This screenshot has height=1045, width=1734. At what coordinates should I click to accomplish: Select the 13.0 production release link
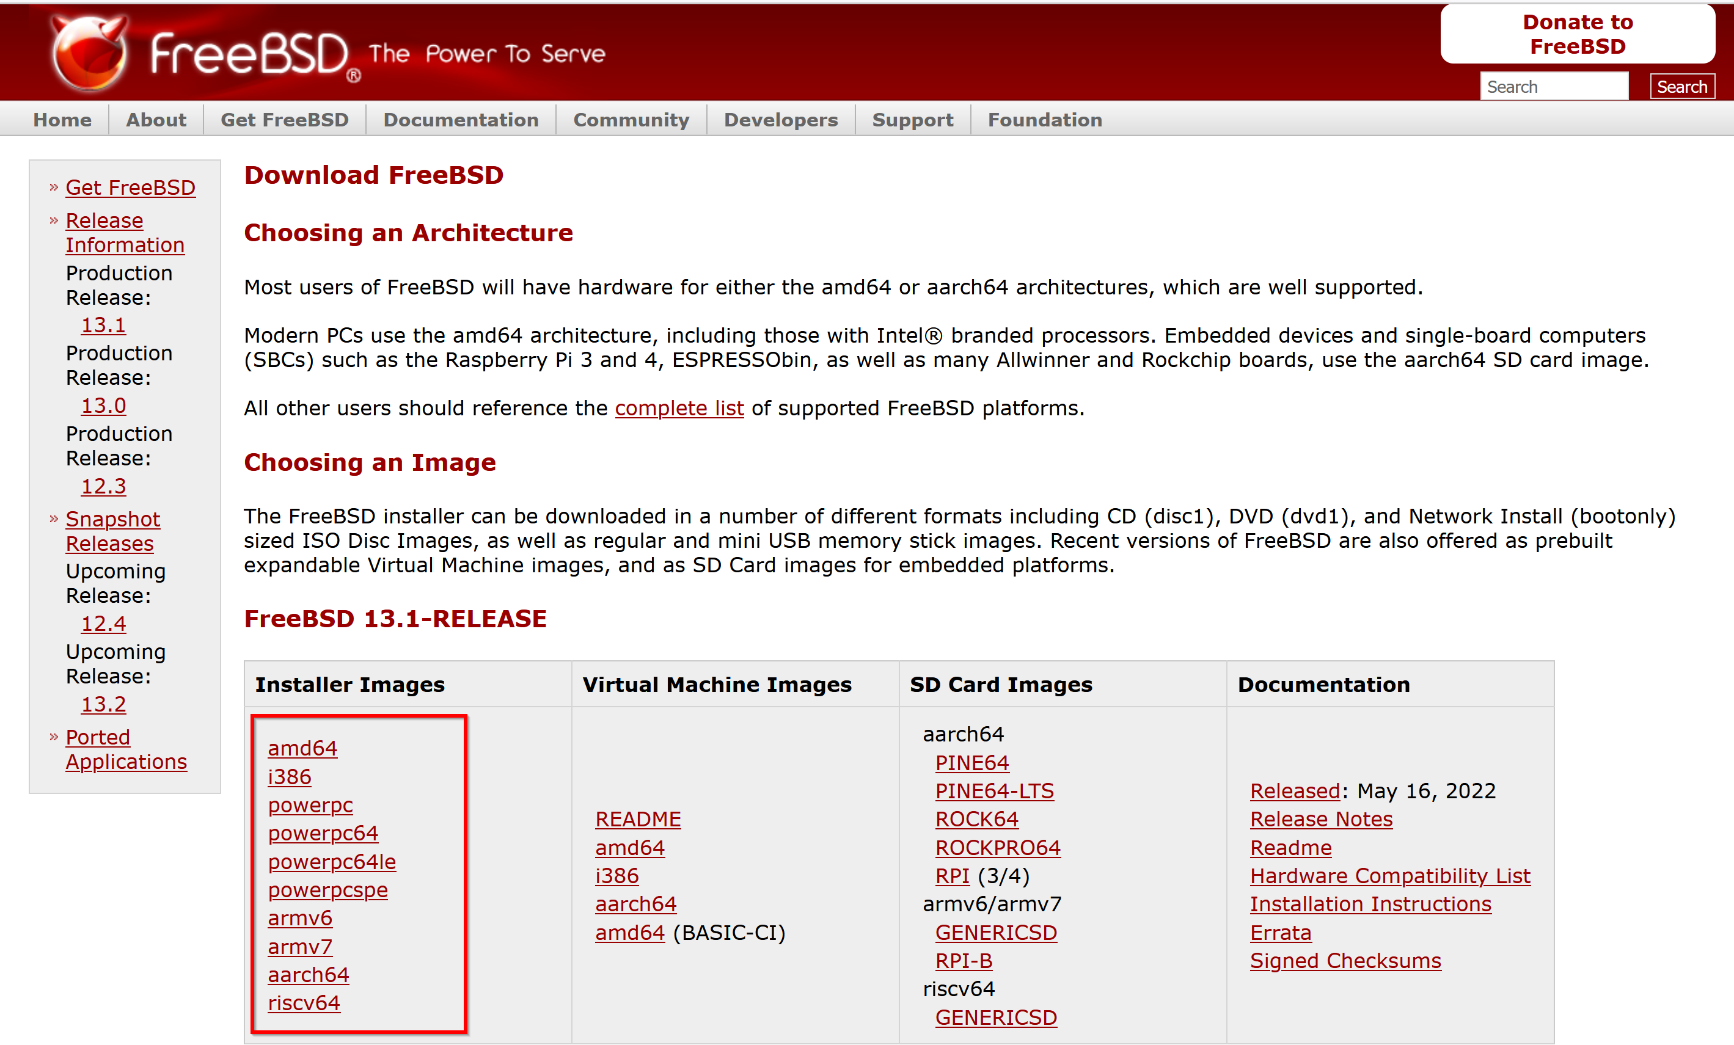pos(103,406)
